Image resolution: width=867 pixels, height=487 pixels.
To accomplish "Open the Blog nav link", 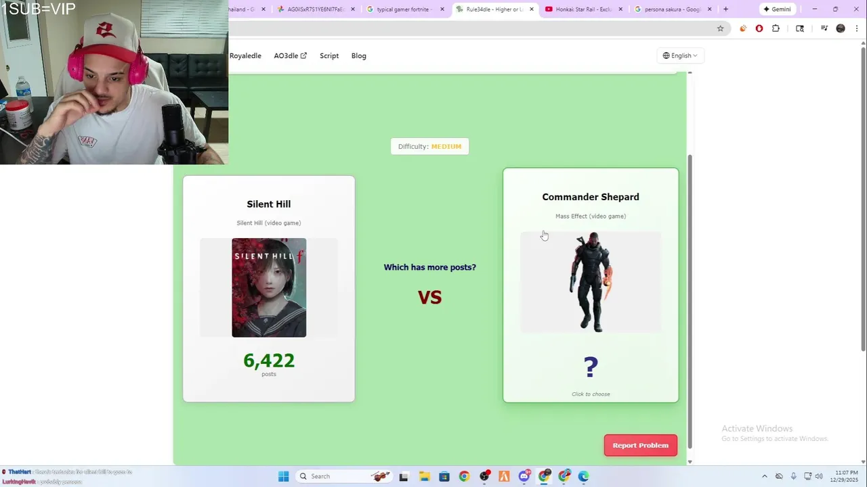I will pyautogui.click(x=359, y=55).
